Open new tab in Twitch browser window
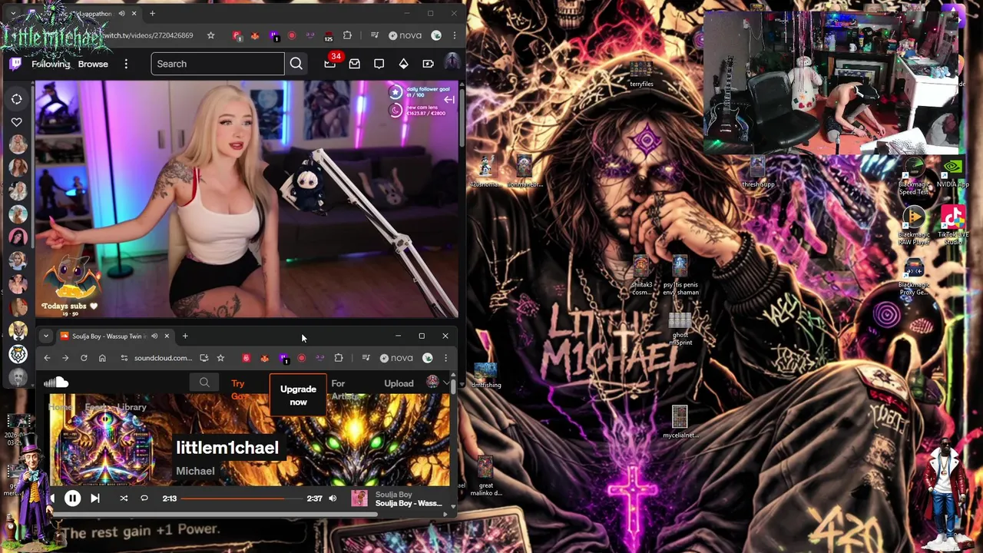Viewport: 983px width, 553px height. 152,13
